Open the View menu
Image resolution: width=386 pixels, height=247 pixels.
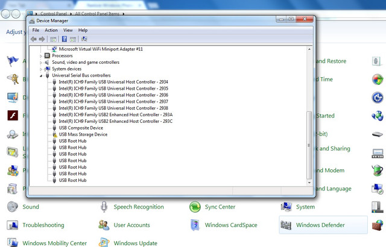(x=68, y=30)
